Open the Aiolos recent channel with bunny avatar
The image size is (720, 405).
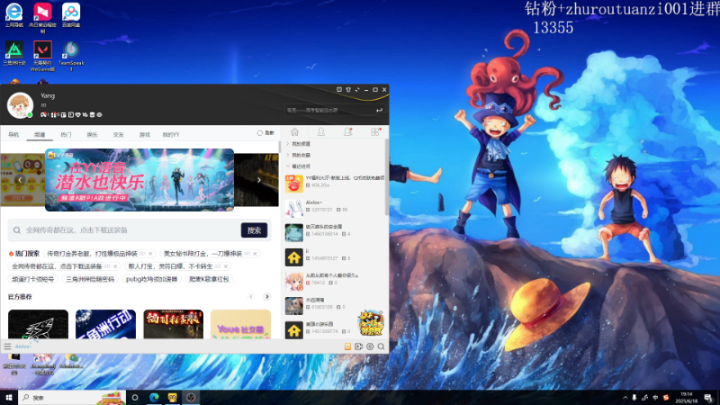point(335,208)
